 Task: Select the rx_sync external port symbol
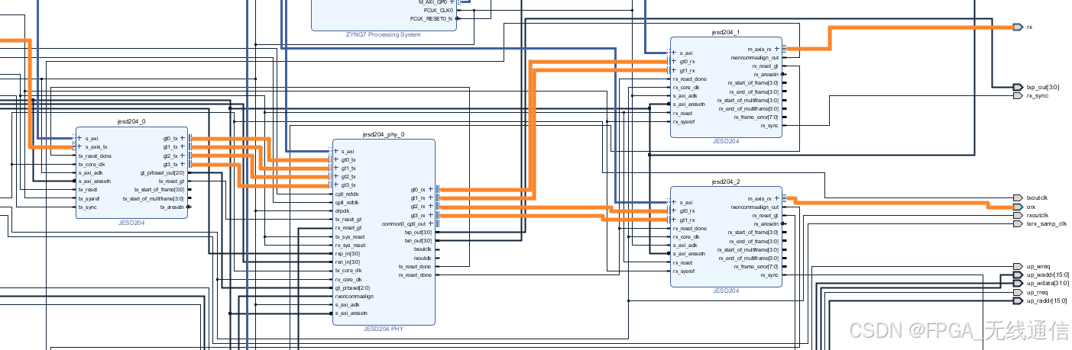coord(1018,95)
